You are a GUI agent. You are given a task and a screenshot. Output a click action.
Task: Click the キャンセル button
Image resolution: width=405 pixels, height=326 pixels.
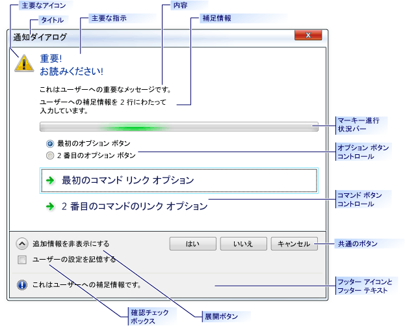294,244
